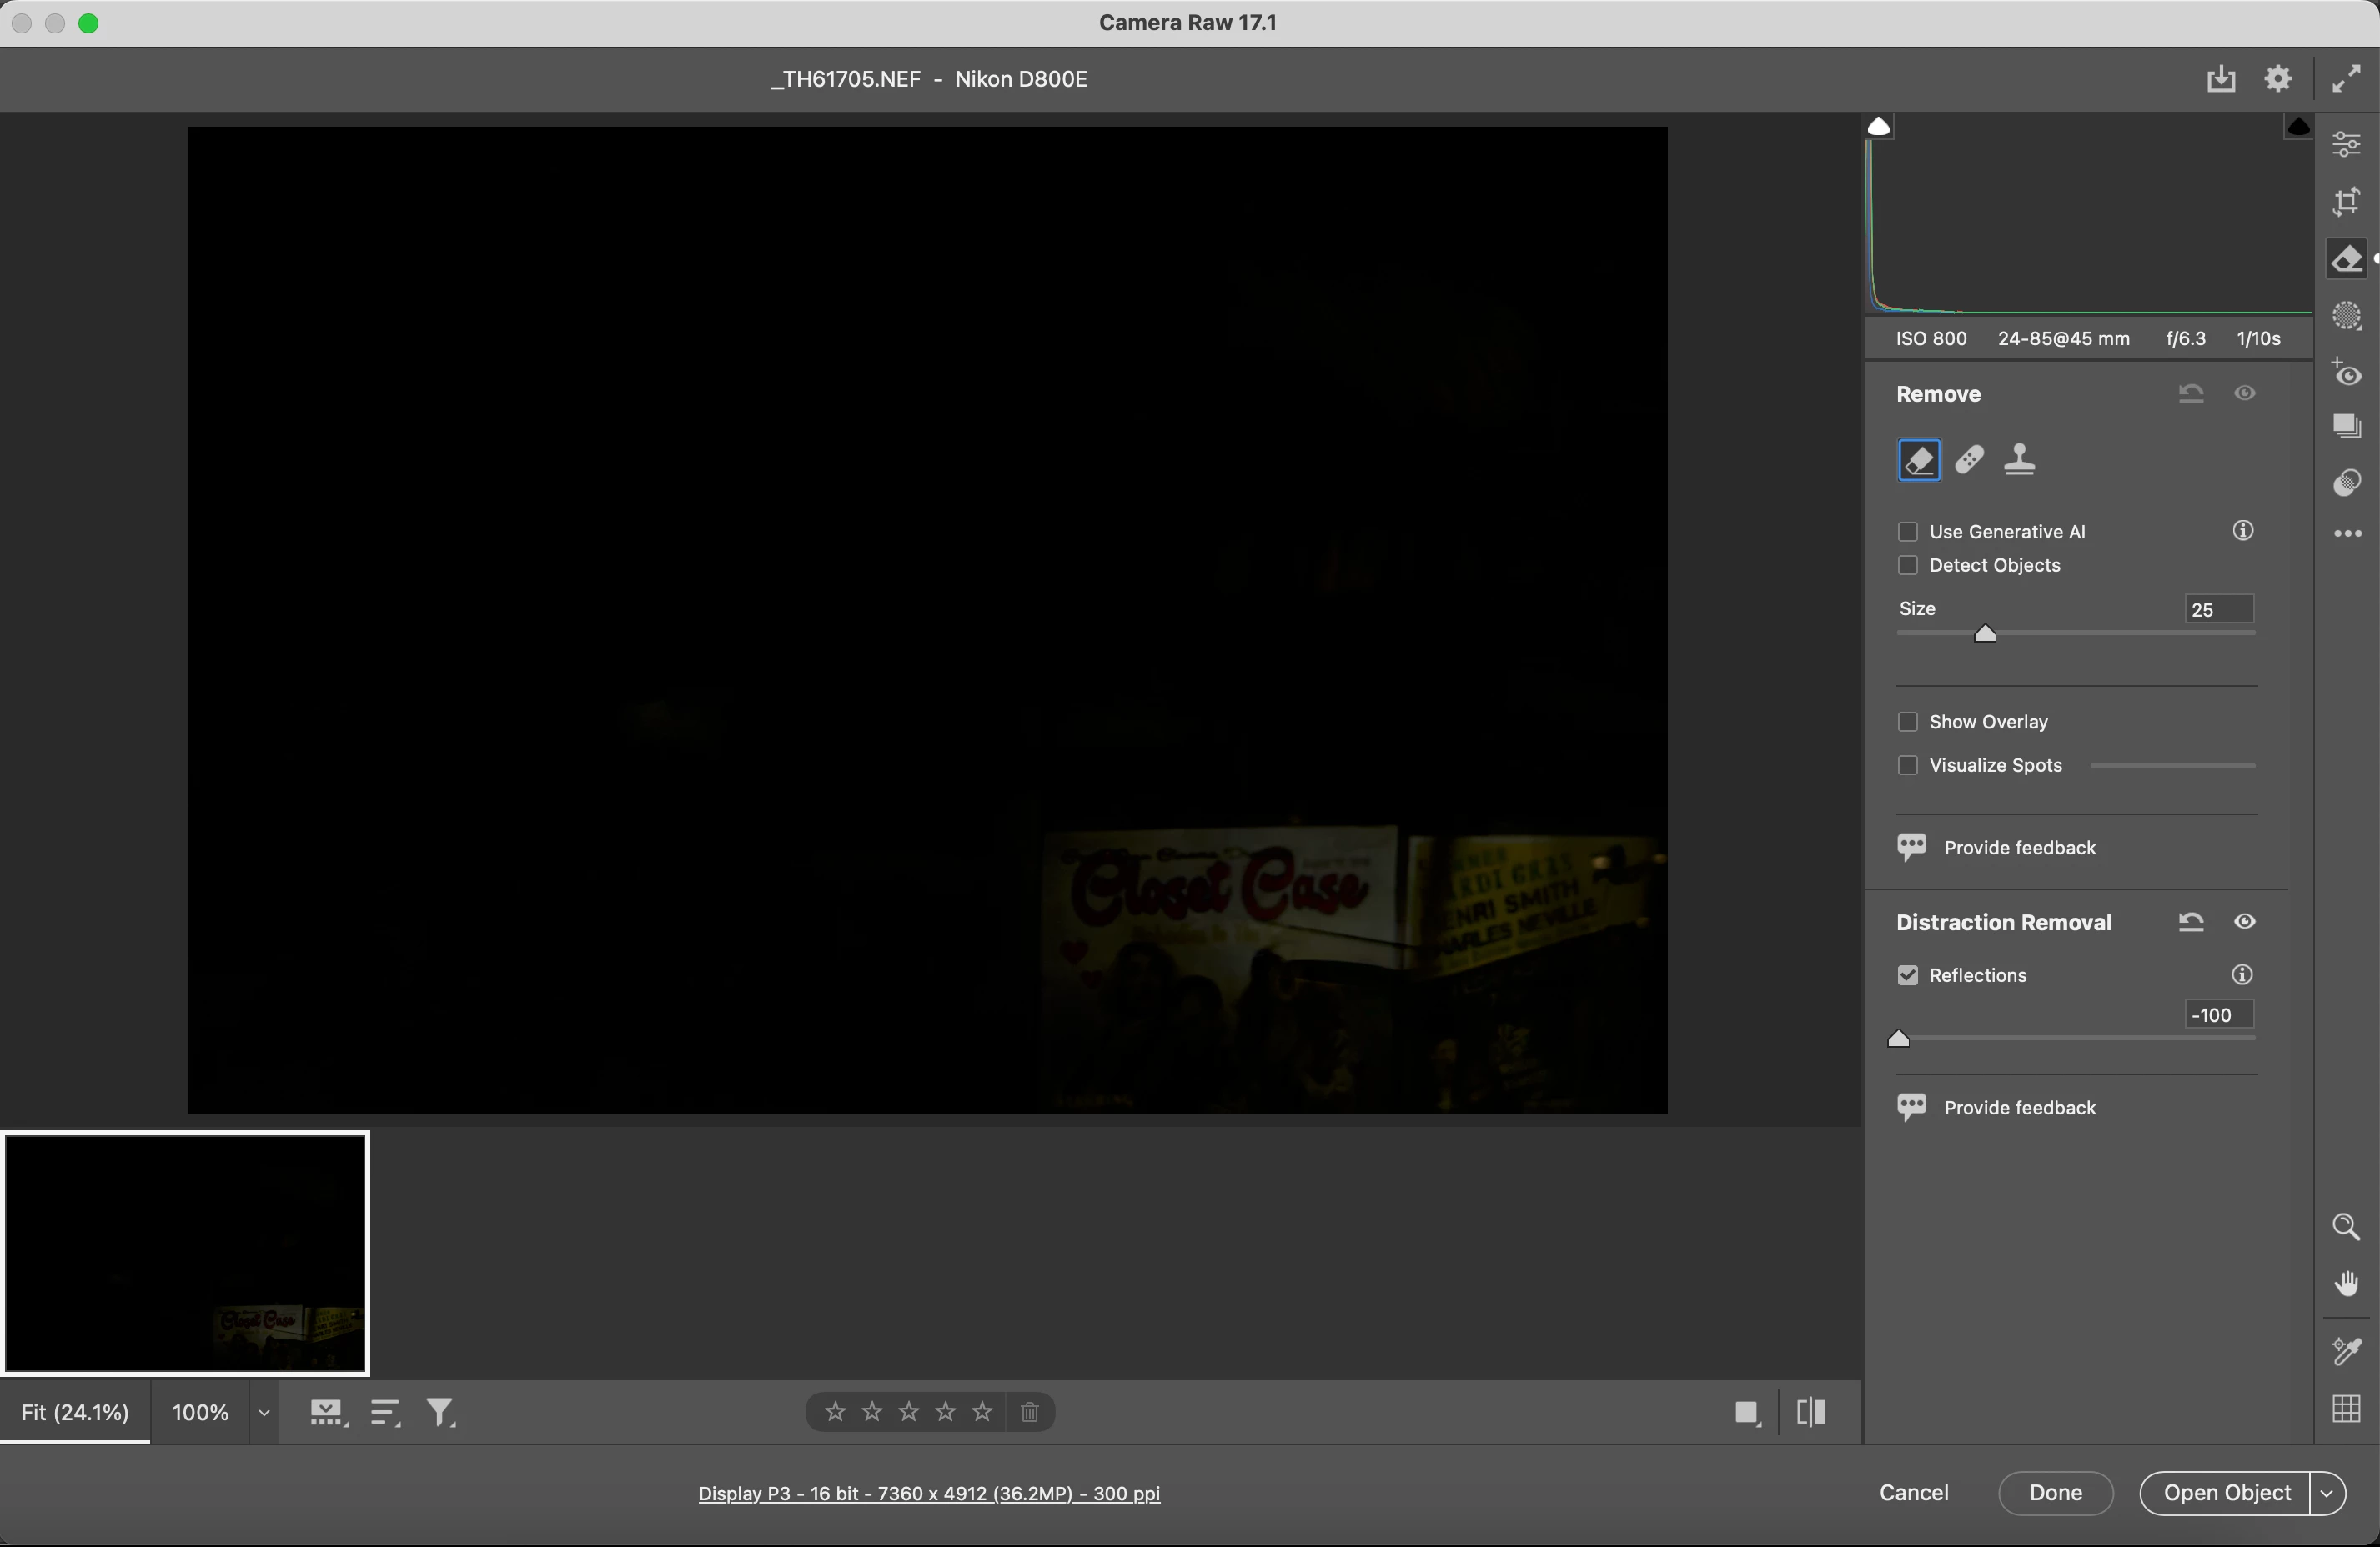Open the Masking tool

(2346, 317)
